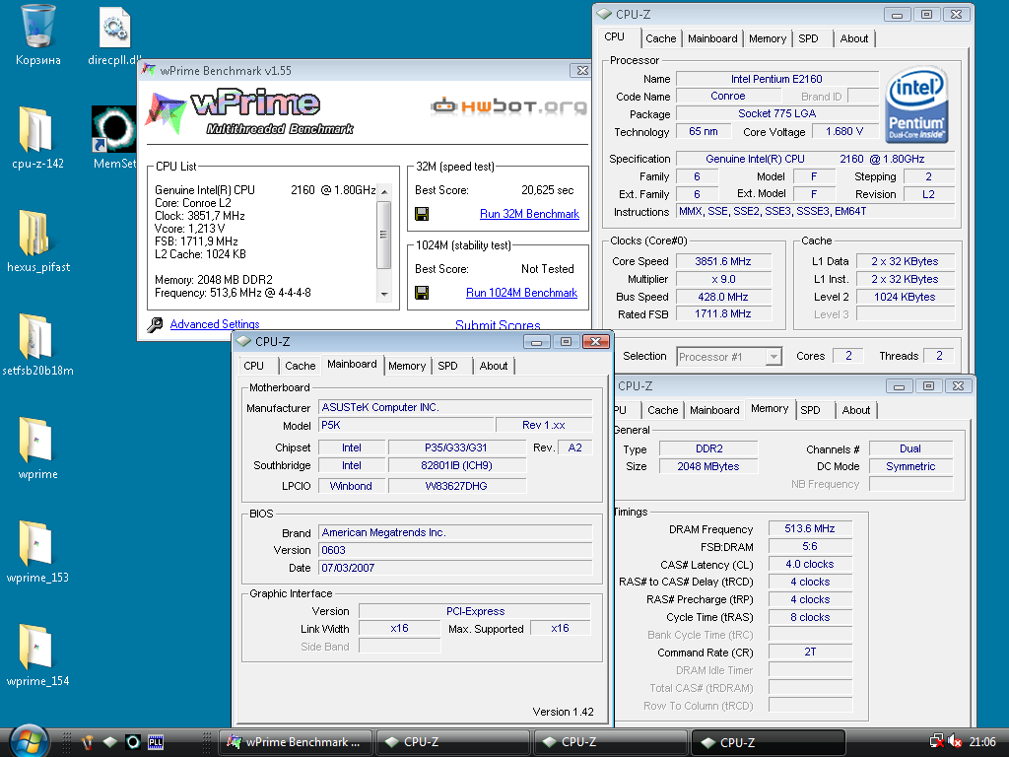This screenshot has width=1009, height=757.
Task: Click first CPU-Z taskbar button
Action: [x=452, y=742]
